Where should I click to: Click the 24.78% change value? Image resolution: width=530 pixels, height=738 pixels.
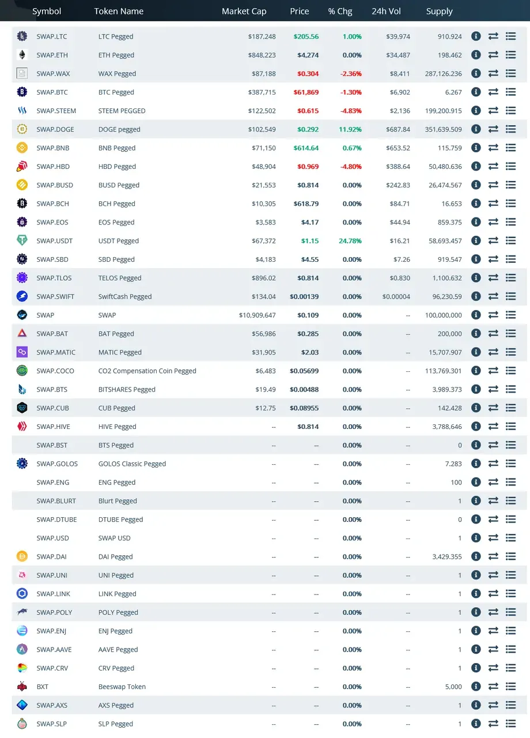pyautogui.click(x=351, y=240)
